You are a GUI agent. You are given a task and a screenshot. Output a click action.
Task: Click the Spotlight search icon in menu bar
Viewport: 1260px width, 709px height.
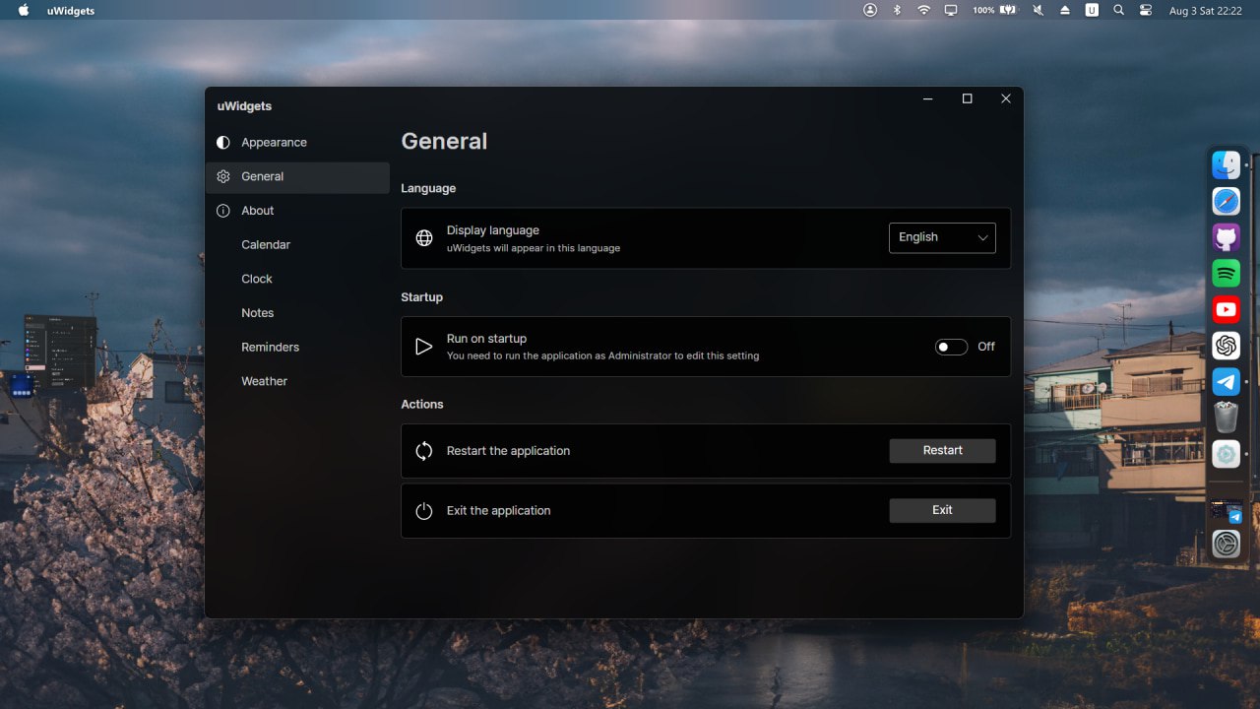pyautogui.click(x=1118, y=10)
